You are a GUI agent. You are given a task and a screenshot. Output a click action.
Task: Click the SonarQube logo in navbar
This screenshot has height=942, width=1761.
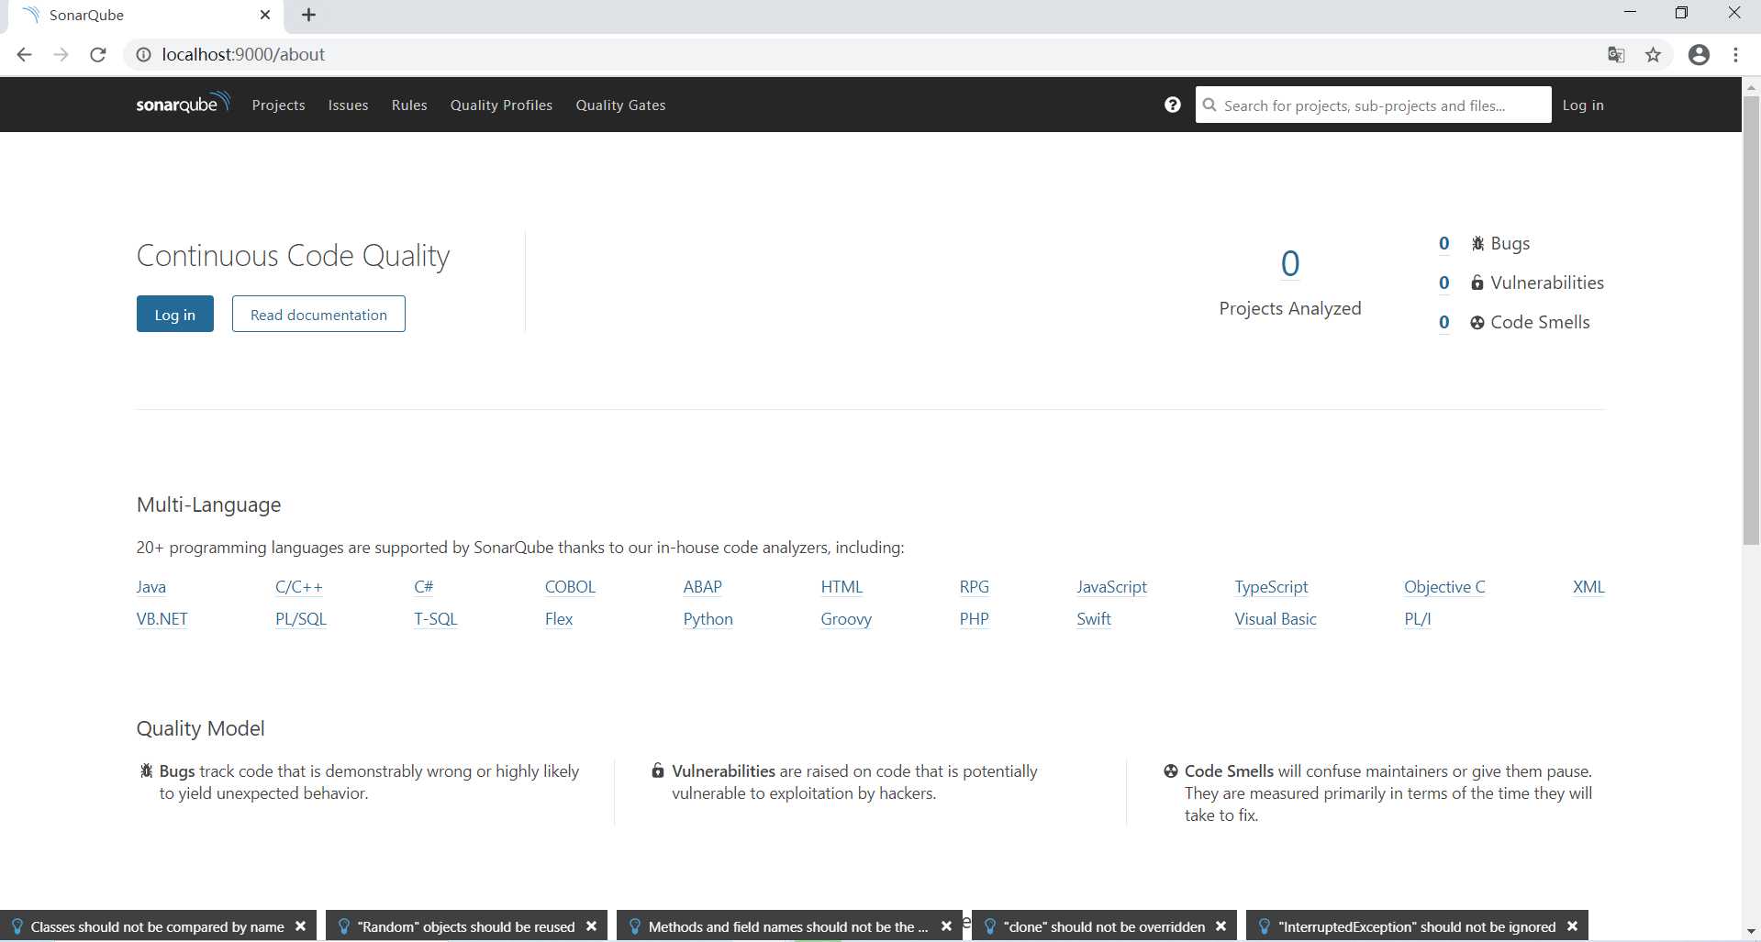pyautogui.click(x=183, y=103)
